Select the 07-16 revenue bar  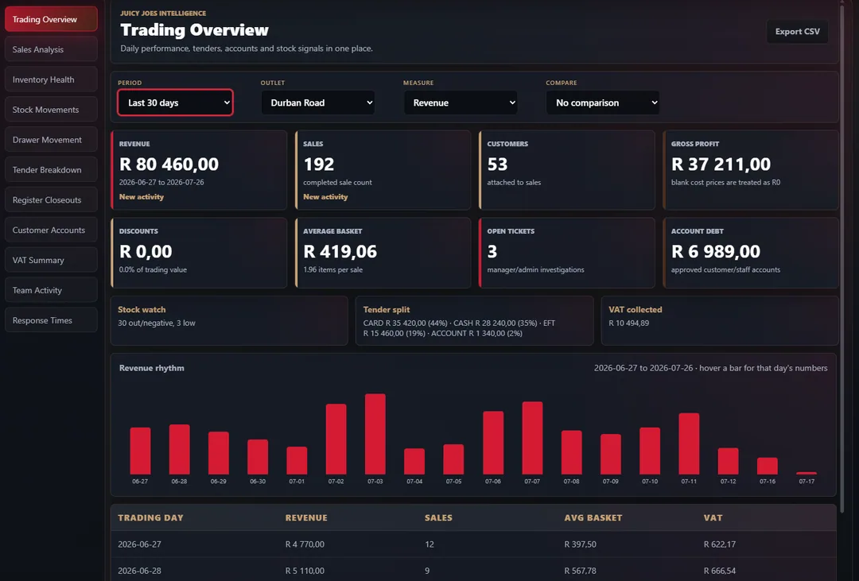pos(767,466)
